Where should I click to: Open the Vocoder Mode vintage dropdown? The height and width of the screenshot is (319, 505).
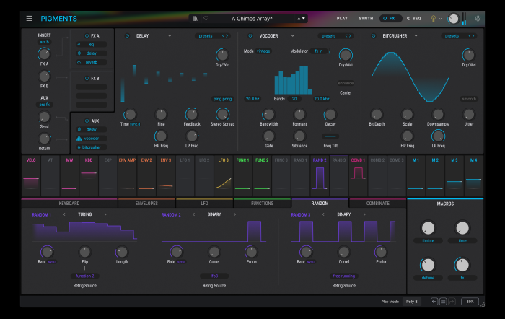coord(263,51)
